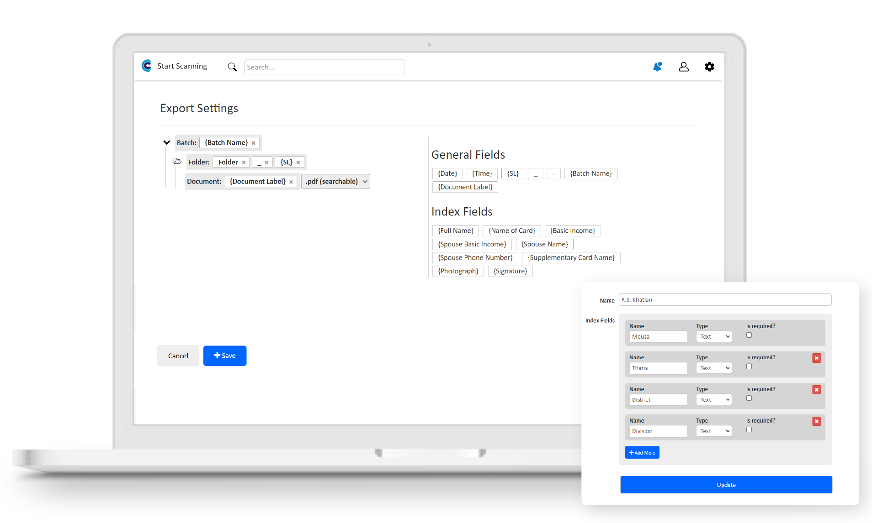This screenshot has width=872, height=523.
Task: Click Start Scanning in the top bar
Action: point(182,66)
